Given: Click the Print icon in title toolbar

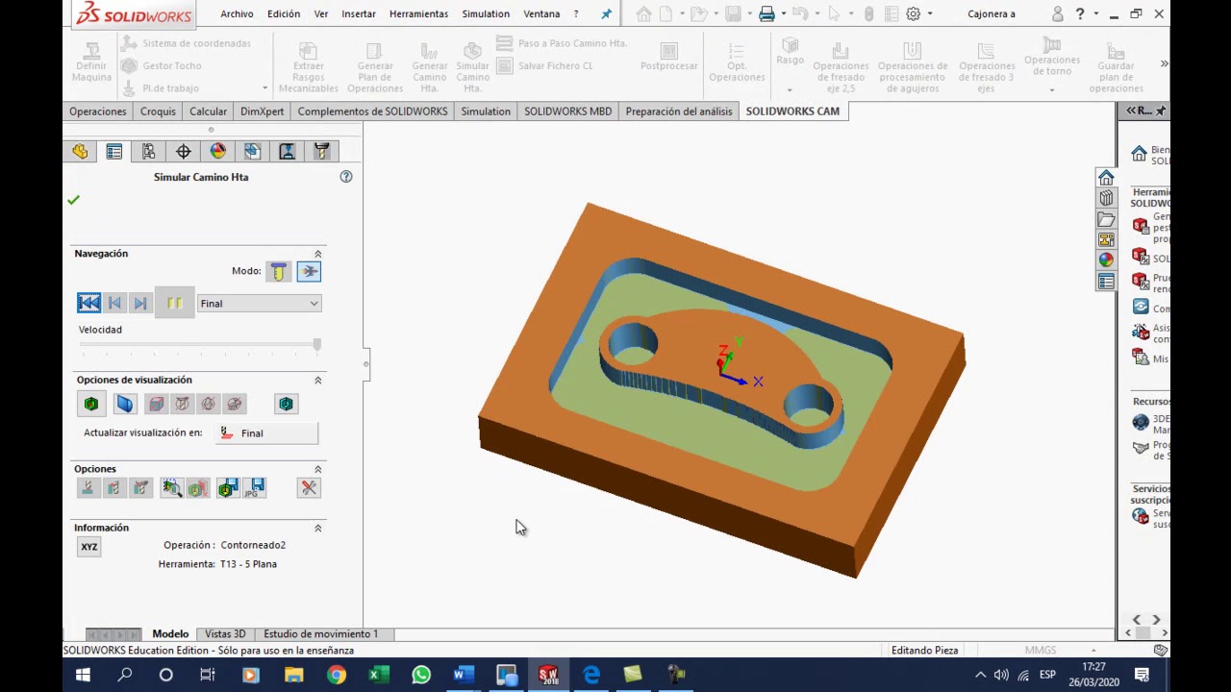Looking at the screenshot, I should coord(766,14).
